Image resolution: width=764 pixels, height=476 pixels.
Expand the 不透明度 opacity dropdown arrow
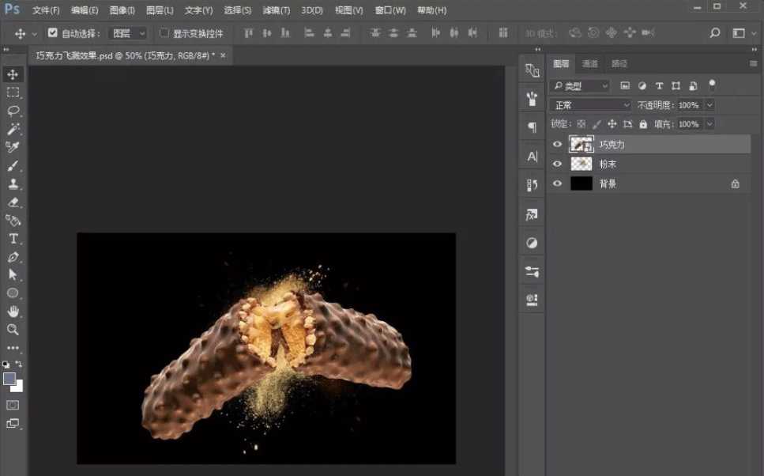(x=709, y=105)
